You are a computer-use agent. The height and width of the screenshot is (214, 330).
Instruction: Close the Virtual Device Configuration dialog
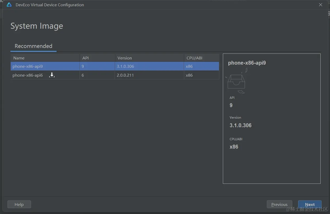click(321, 5)
